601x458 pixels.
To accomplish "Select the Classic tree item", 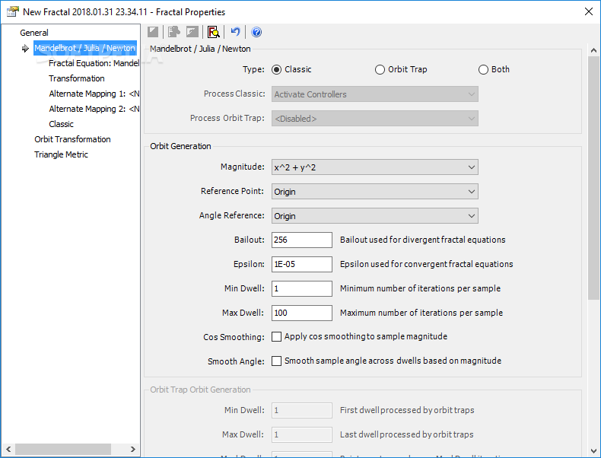I will (61, 124).
